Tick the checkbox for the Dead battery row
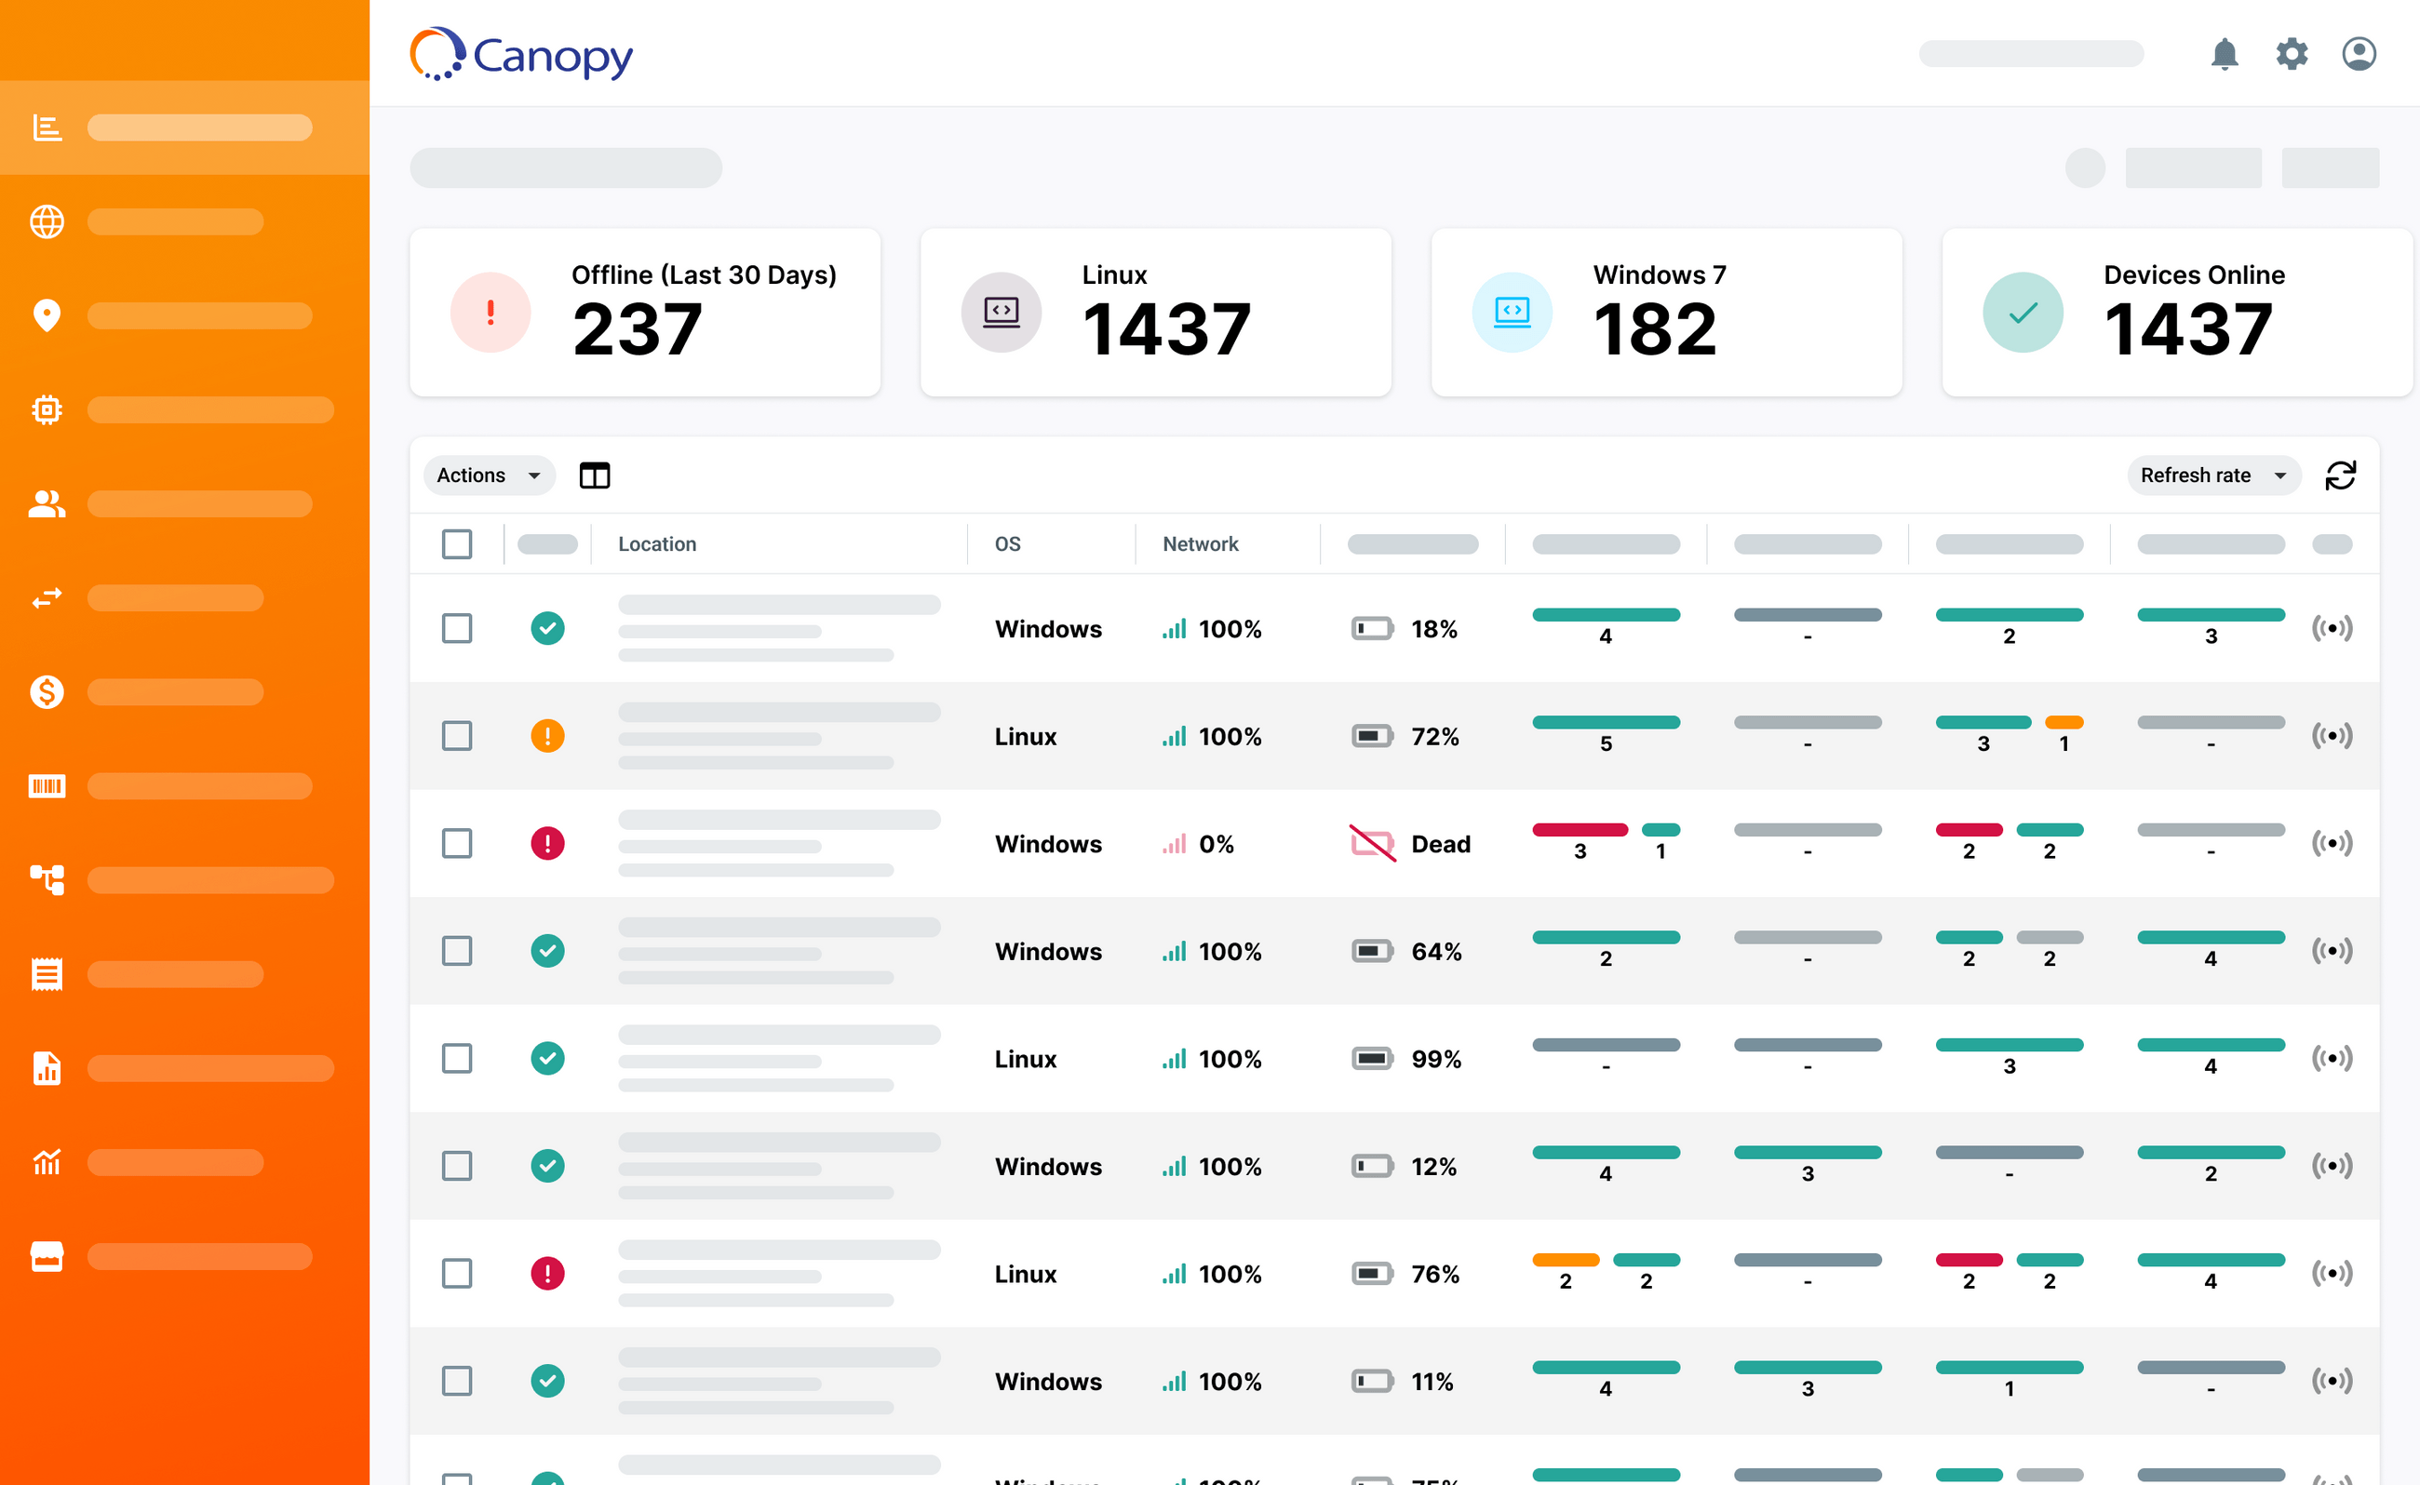Screen dimensions: 2420x1485 coord(457,844)
